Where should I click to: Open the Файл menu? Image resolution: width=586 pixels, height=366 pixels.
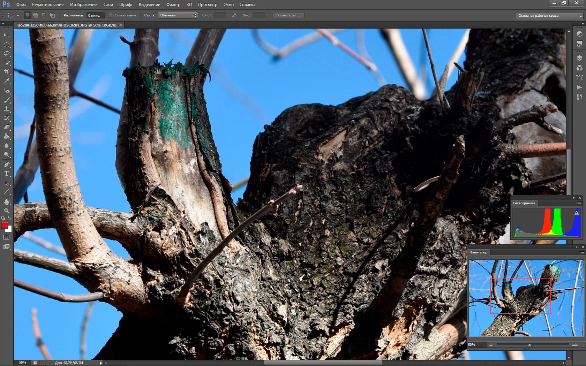21,5
